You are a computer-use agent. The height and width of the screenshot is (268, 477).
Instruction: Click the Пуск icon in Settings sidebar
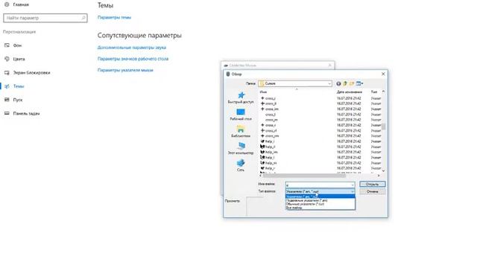[x=7, y=100]
